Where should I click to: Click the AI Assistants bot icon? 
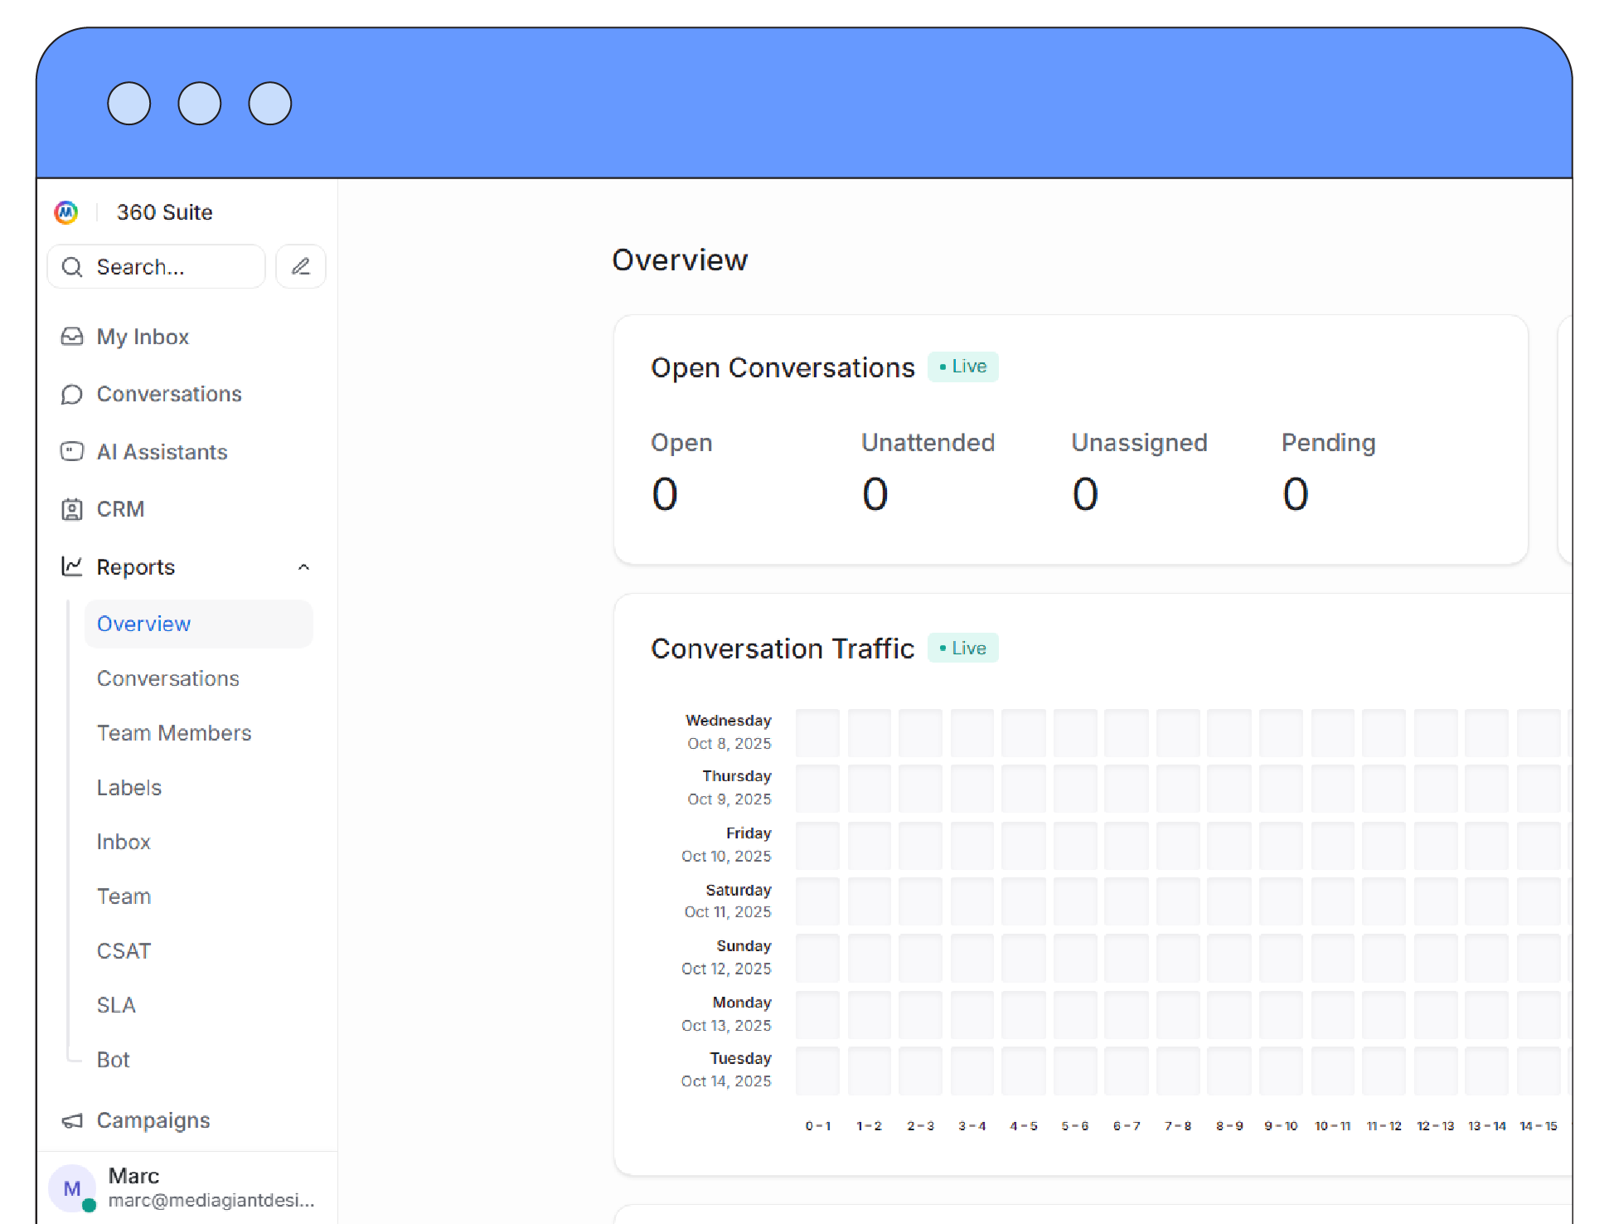72,451
